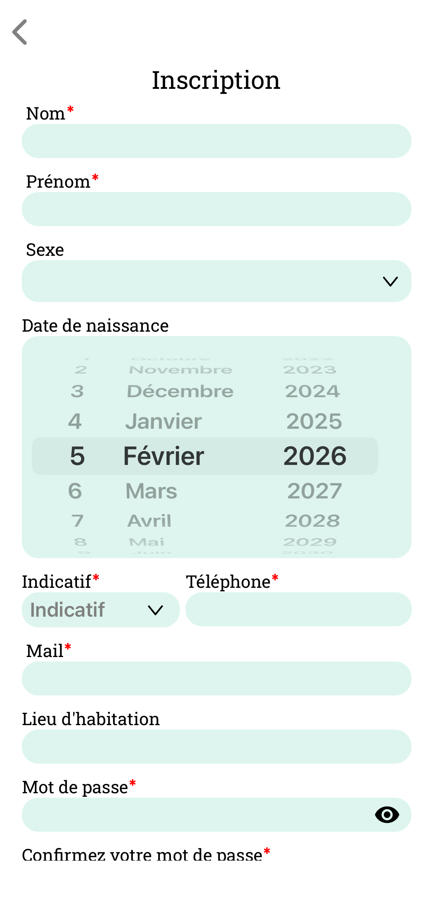Select year 2027 in year wheel

pos(314,491)
